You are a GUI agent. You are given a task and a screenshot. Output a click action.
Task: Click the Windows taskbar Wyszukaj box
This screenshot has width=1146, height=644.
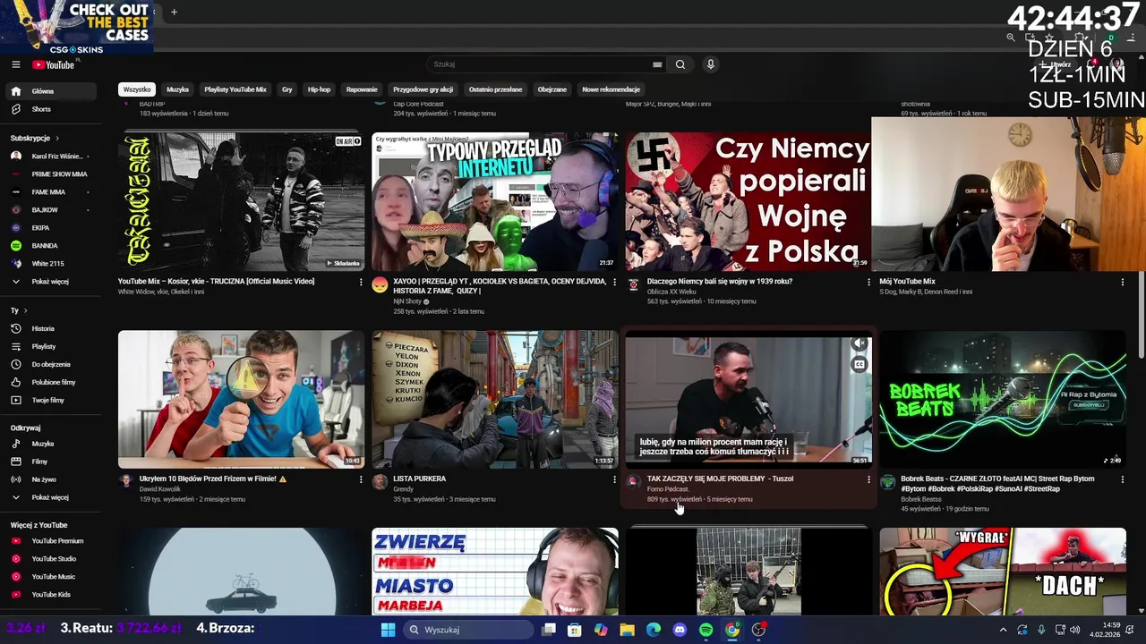pos(469,630)
